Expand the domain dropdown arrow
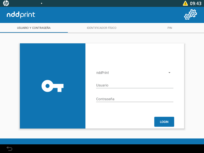Image resolution: width=204 pixels, height=153 pixels. click(169, 73)
